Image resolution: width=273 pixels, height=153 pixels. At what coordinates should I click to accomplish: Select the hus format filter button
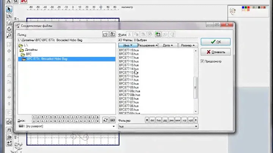tap(159, 120)
